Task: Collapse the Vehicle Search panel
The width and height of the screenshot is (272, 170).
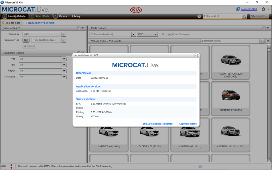Action: point(83,28)
